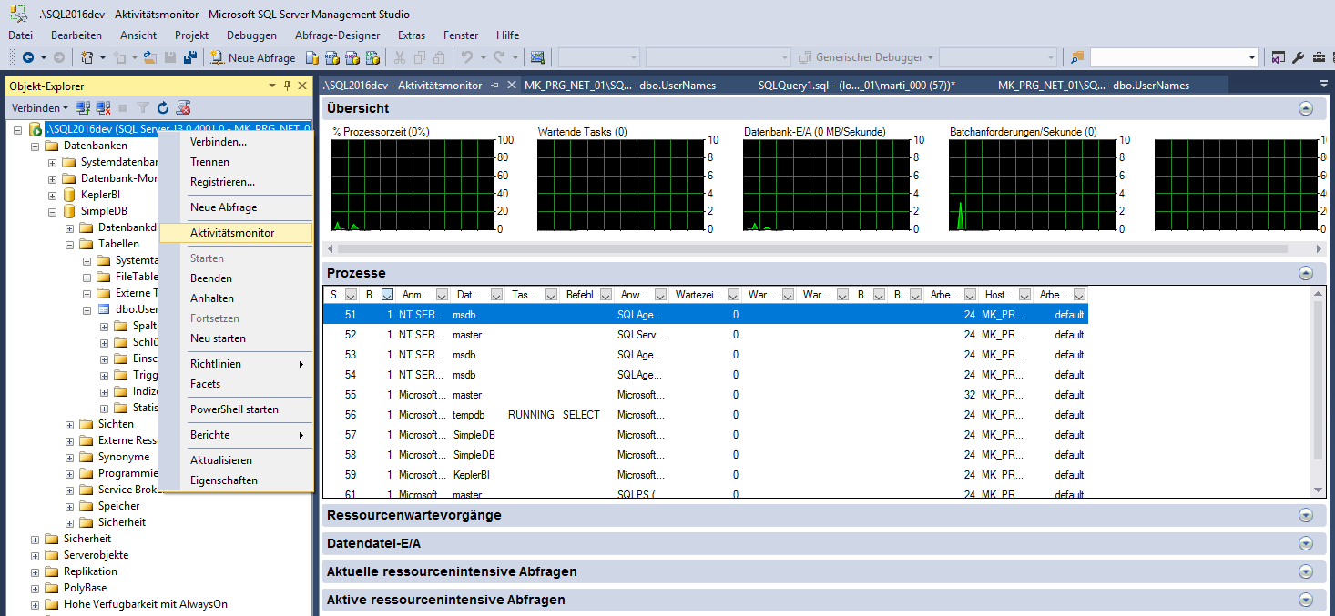
Task: Click the undo arrow icon
Action: pyautogui.click(x=467, y=57)
